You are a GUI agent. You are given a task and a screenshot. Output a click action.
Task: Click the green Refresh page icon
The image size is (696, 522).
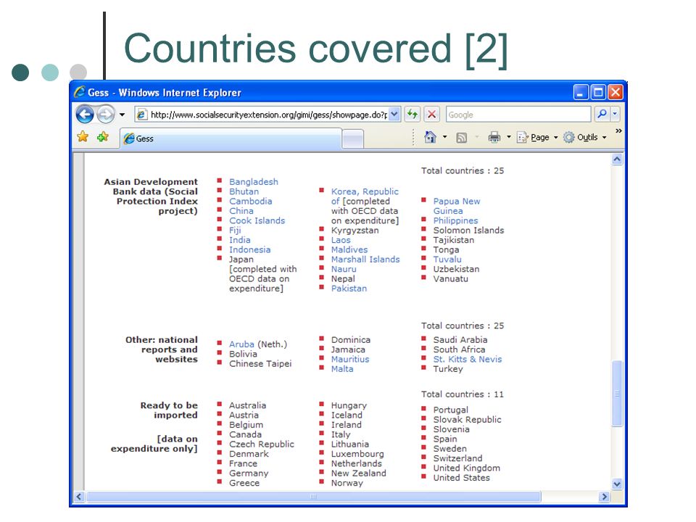click(413, 115)
